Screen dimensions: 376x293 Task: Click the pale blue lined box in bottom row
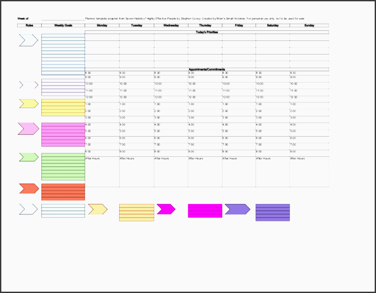coord(63,211)
